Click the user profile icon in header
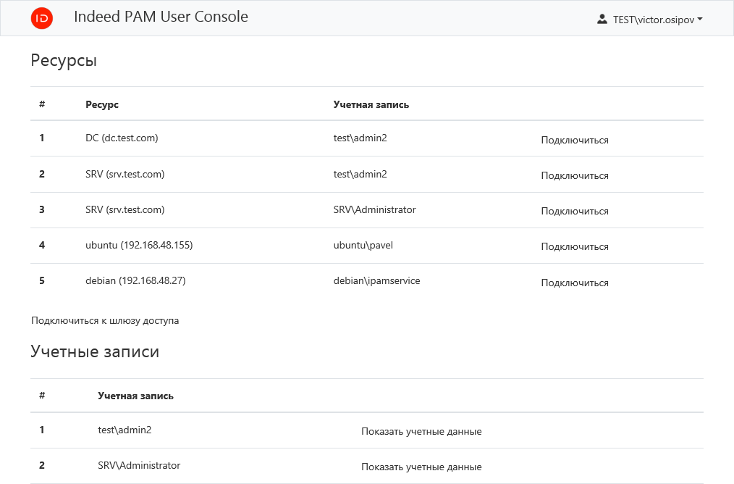Image resolution: width=734 pixels, height=484 pixels. tap(602, 20)
